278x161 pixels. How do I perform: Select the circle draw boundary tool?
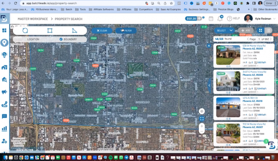(25, 31)
